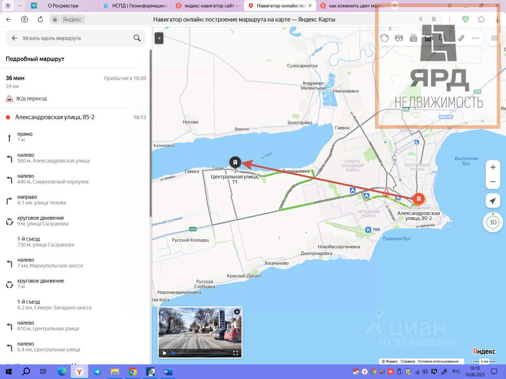Expand the panorama preview to fullscreen
The height and width of the screenshot is (379, 506).
click(235, 353)
